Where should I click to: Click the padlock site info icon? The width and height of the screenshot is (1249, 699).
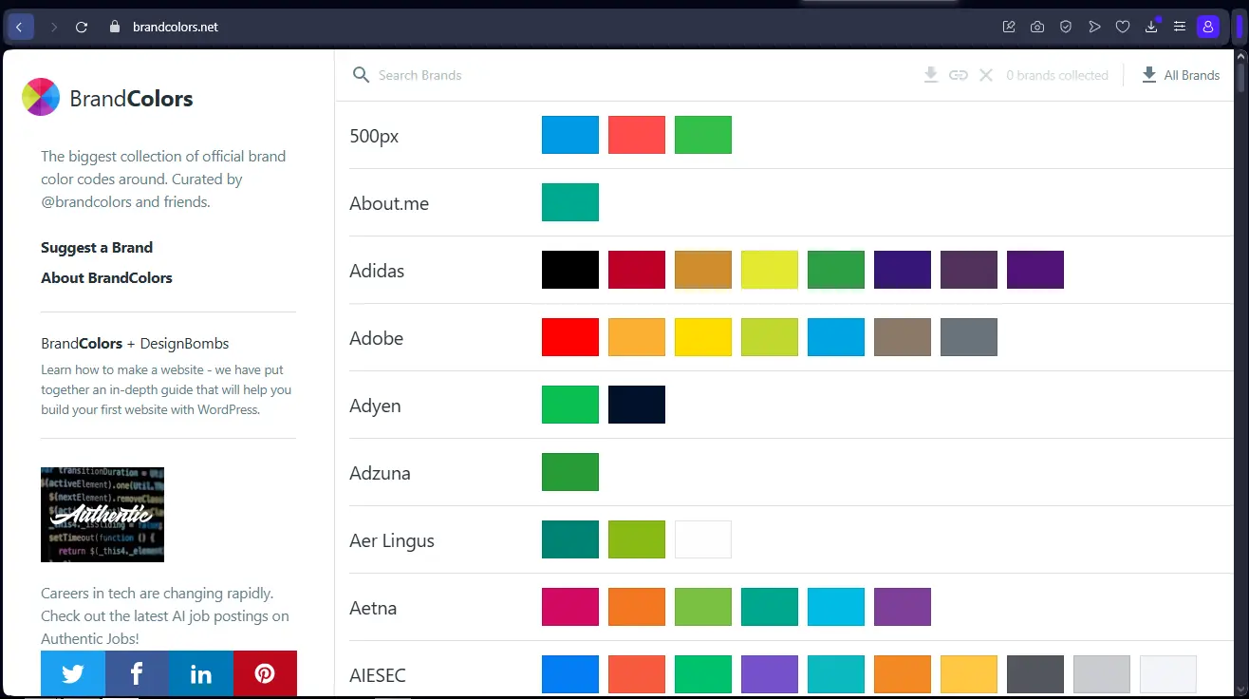[x=115, y=27]
